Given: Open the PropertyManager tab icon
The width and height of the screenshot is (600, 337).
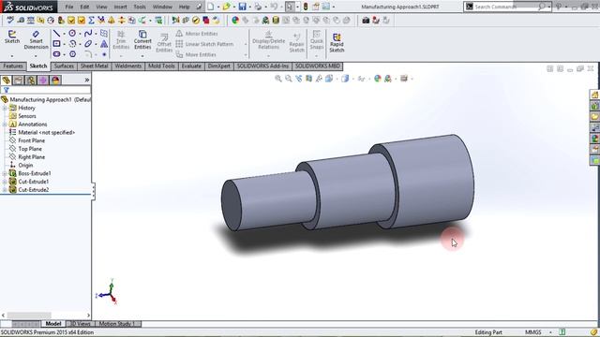Looking at the screenshot, I should click(x=18, y=80).
